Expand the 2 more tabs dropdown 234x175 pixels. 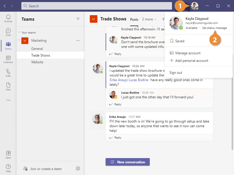(149, 19)
